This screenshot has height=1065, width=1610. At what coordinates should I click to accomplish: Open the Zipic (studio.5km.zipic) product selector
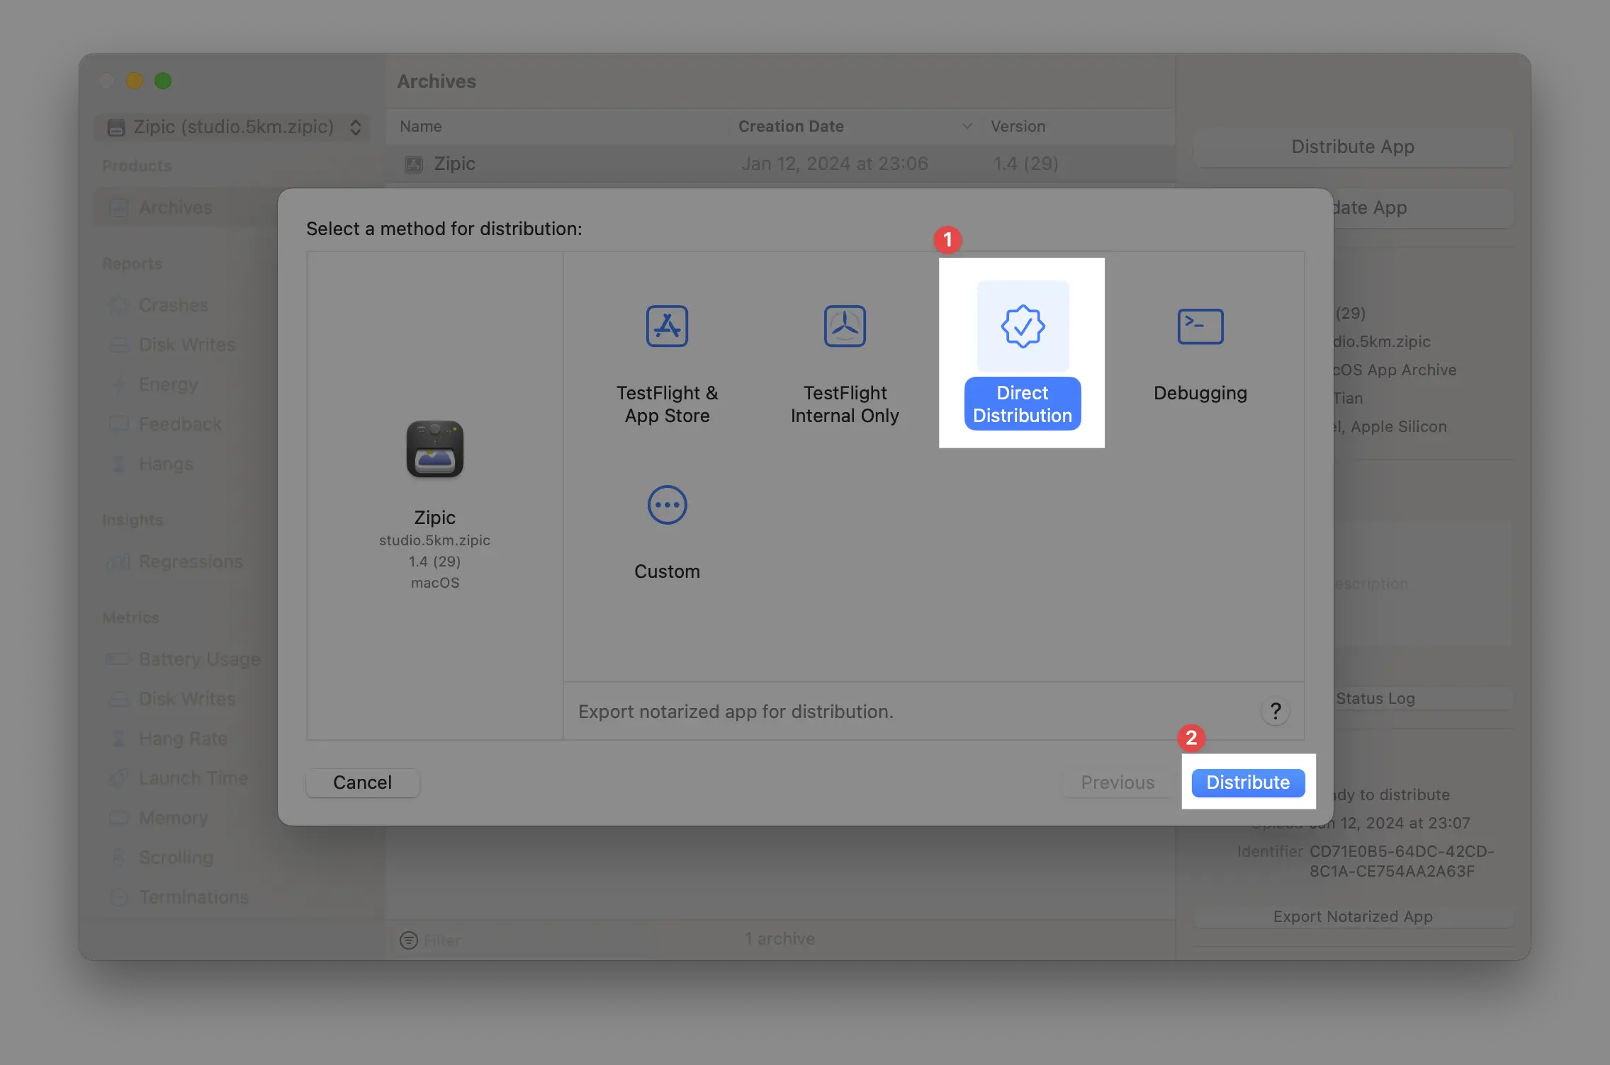(x=234, y=127)
